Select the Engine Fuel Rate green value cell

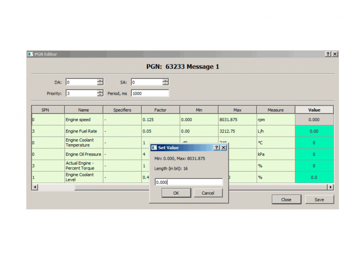[x=314, y=131]
